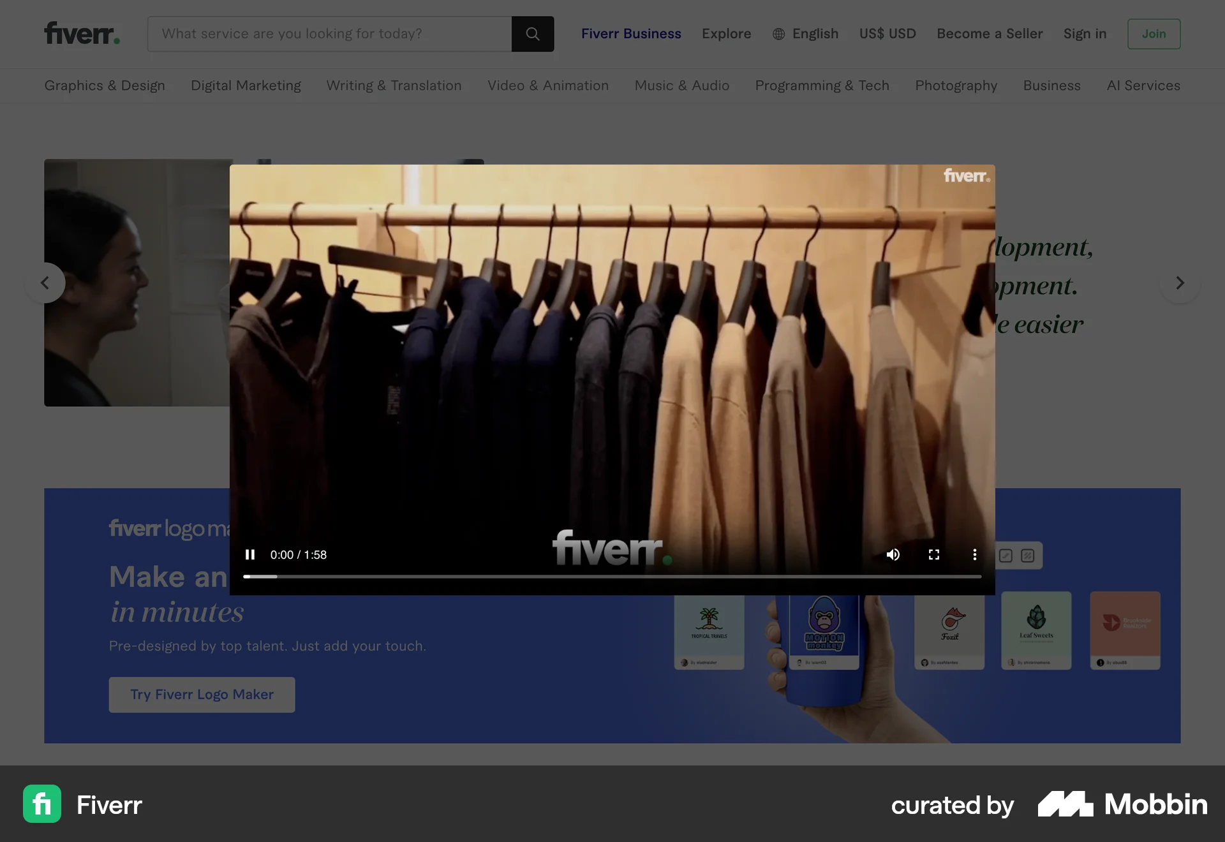Click the Join button

pyautogui.click(x=1154, y=34)
